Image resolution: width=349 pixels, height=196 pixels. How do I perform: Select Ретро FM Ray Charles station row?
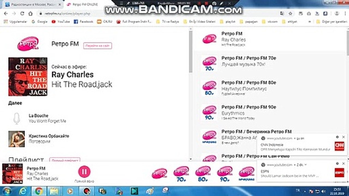point(270,39)
